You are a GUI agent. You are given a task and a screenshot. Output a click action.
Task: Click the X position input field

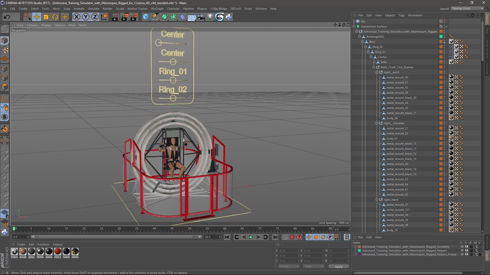pyautogui.click(x=289, y=251)
